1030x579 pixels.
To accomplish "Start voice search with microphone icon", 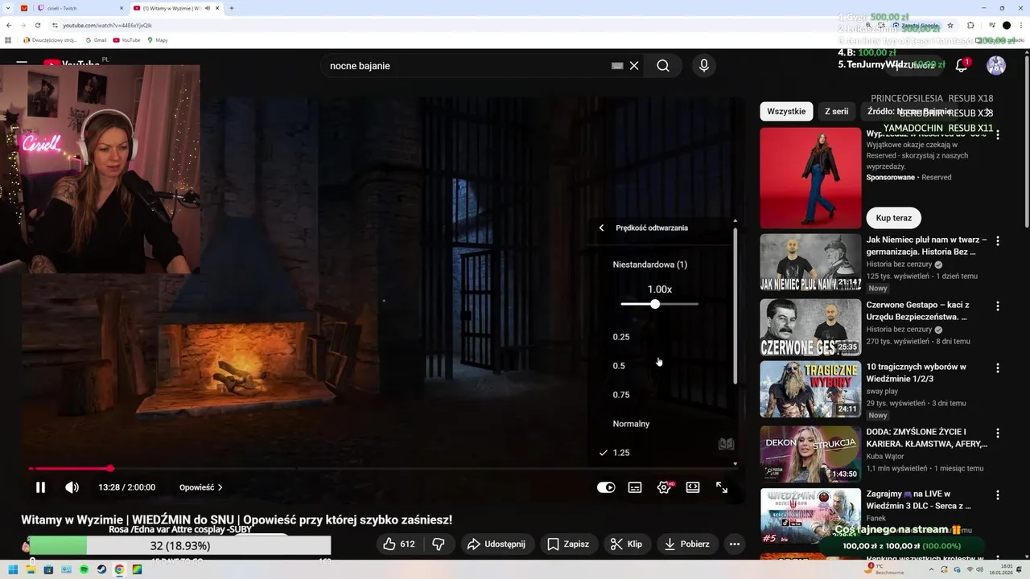I will (704, 66).
